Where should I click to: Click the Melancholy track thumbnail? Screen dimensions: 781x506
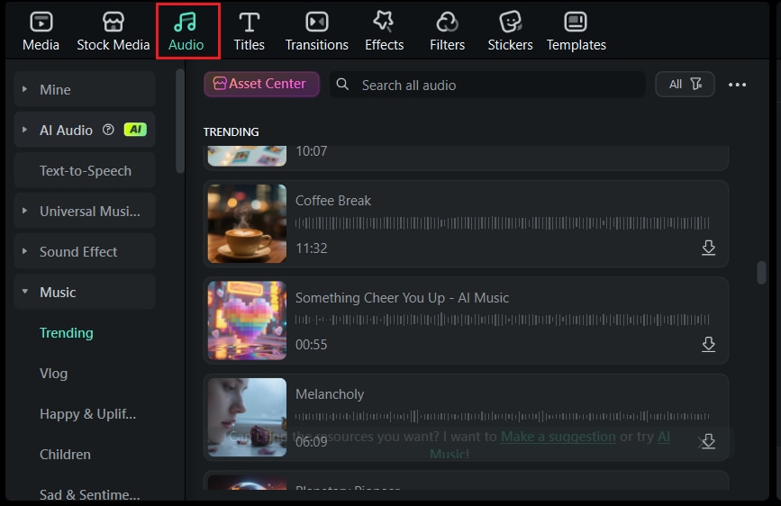247,418
